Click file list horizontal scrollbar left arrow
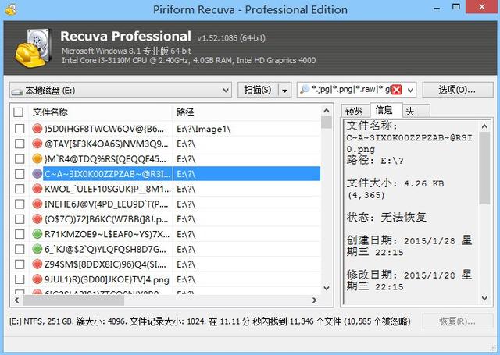Viewport: 500px width, 355px height. [16, 300]
